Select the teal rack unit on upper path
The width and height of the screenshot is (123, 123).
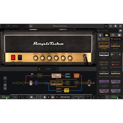pyautogui.click(x=68, y=76)
